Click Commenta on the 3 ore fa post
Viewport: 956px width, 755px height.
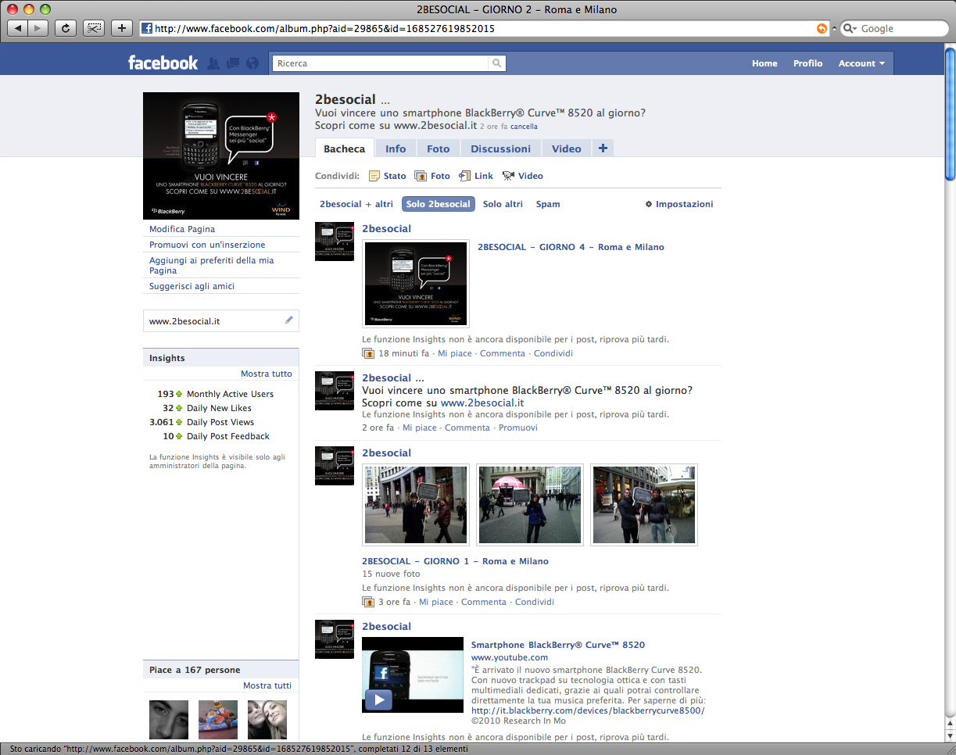click(484, 602)
